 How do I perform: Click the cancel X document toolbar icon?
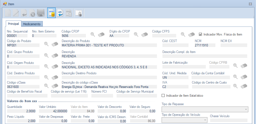click(32, 13)
